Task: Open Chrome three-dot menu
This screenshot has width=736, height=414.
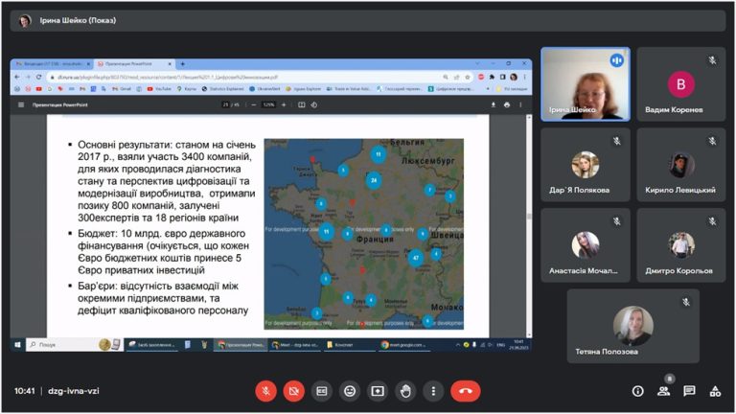Action: point(524,77)
